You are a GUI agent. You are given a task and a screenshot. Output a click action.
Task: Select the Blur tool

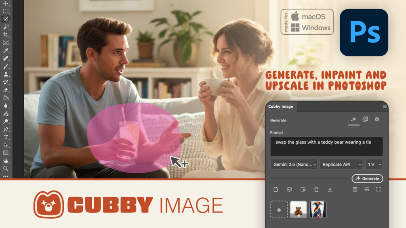[6, 106]
